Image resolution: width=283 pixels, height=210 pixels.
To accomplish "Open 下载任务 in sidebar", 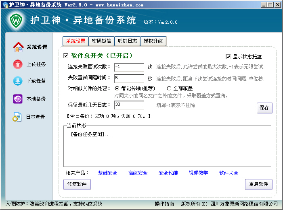I will (36, 81).
